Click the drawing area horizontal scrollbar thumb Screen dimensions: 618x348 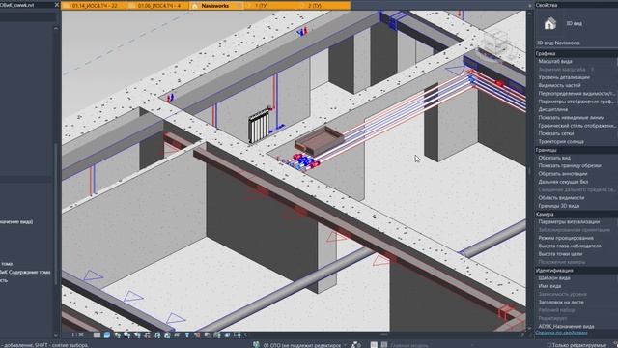click(x=384, y=335)
